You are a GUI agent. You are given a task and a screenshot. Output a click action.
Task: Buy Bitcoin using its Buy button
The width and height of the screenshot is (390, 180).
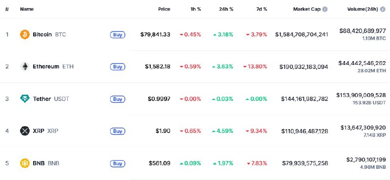click(x=117, y=34)
